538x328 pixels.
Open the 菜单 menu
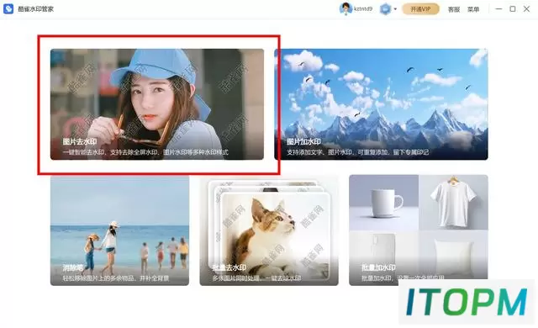coord(473,9)
